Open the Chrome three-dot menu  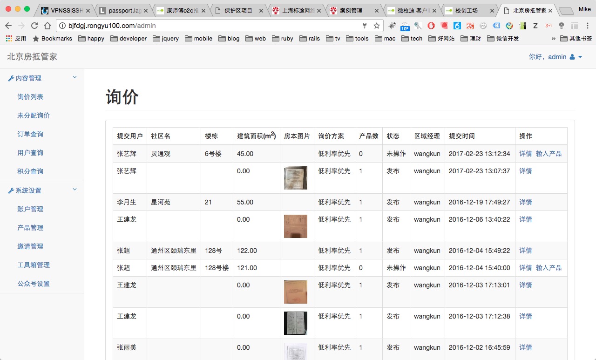point(588,26)
